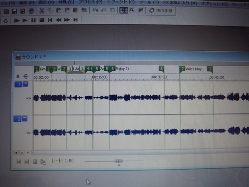249x187 pixels.
Task: Select the channel 1 number button
Action: (18, 84)
